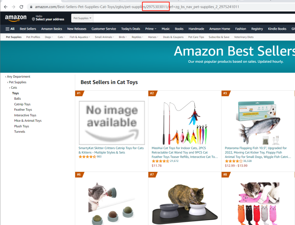Viewport: 295px width, 225px height.
Task: Click the Amazon logo
Action: click(x=16, y=18)
